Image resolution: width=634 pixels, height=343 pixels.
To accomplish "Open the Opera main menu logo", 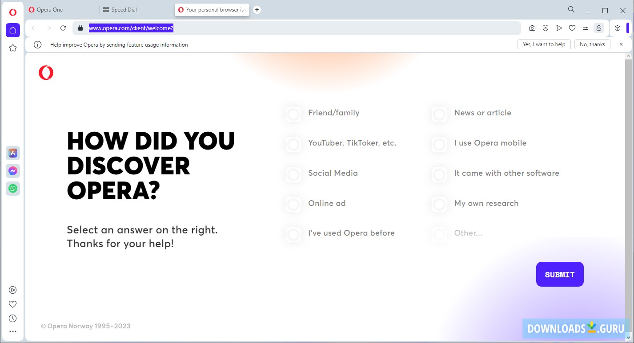I will [13, 12].
